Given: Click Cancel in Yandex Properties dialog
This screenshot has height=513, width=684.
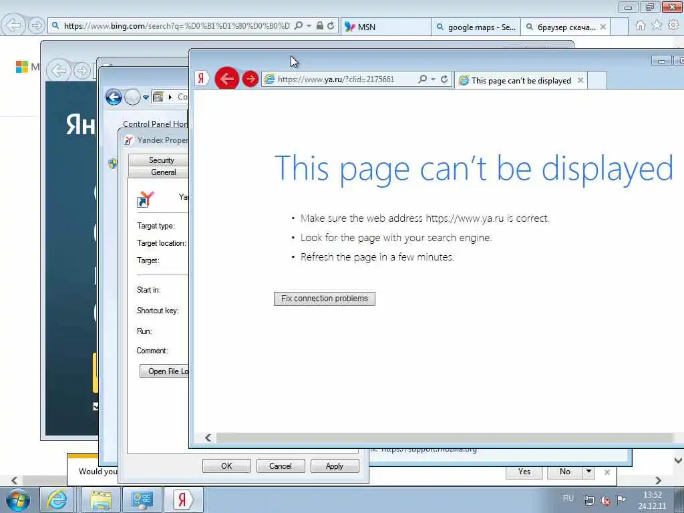Looking at the screenshot, I should pos(281,466).
